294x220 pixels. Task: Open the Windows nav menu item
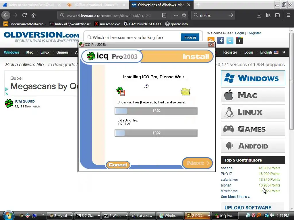pos(11,52)
